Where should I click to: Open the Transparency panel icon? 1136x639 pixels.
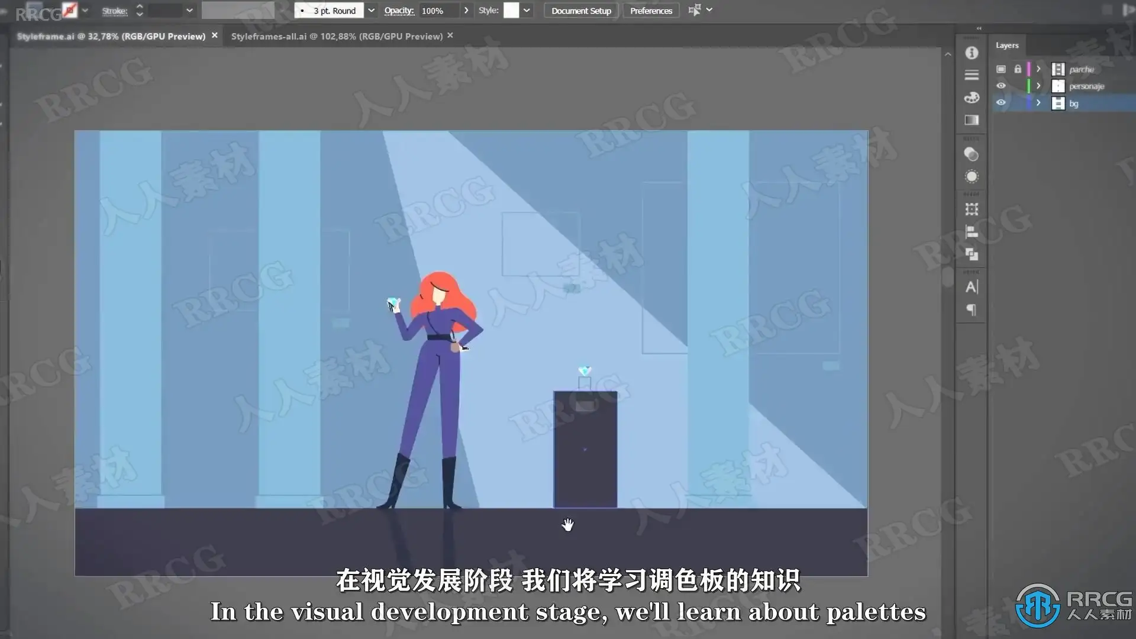coord(972,154)
